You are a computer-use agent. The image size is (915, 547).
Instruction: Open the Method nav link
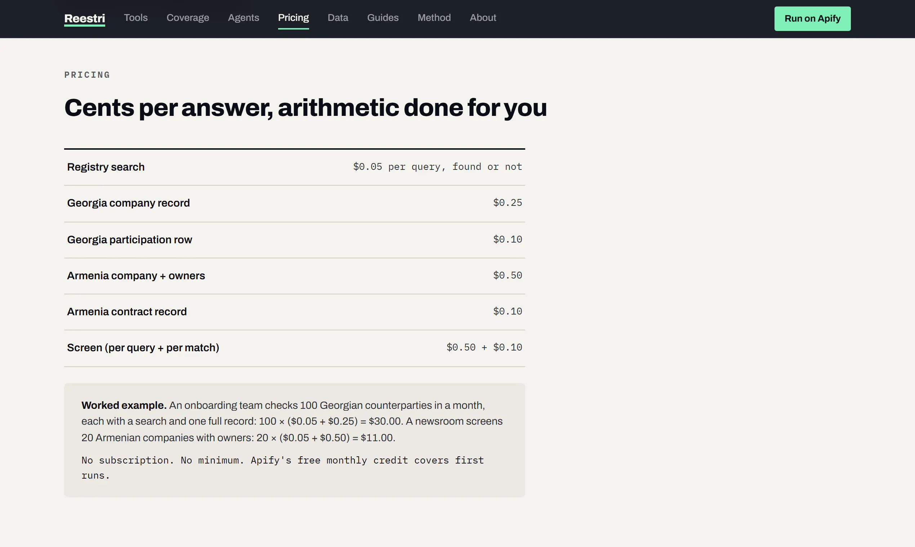click(x=434, y=18)
